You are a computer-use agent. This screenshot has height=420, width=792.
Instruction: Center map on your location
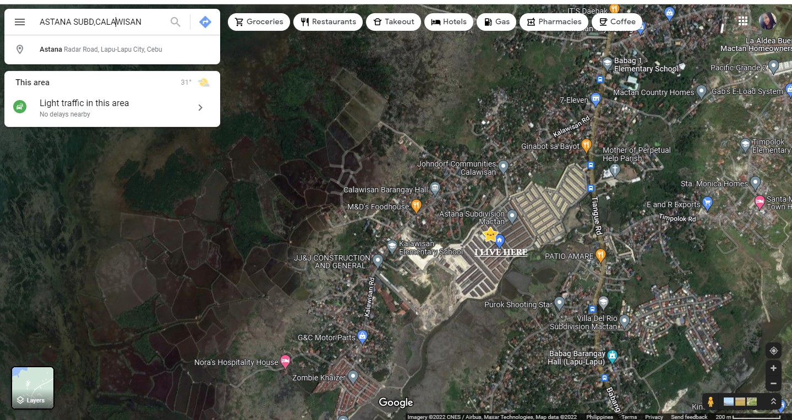coord(773,351)
